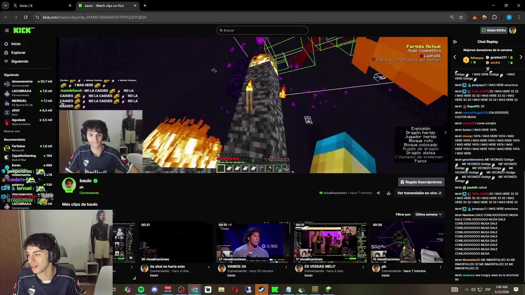Open options menu for 'VAMOS 3A' clip
This screenshot has height=295, width=525.
286,267
